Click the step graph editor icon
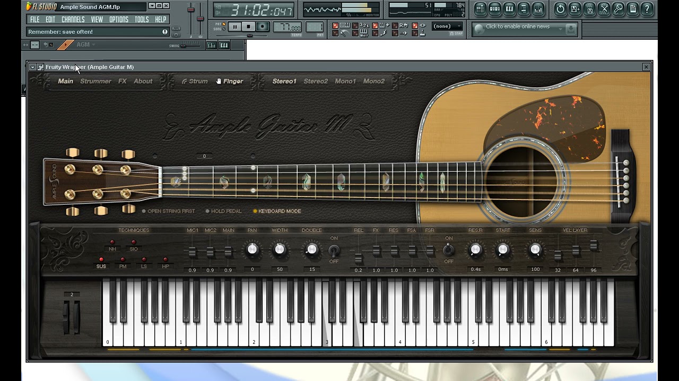 click(x=211, y=46)
